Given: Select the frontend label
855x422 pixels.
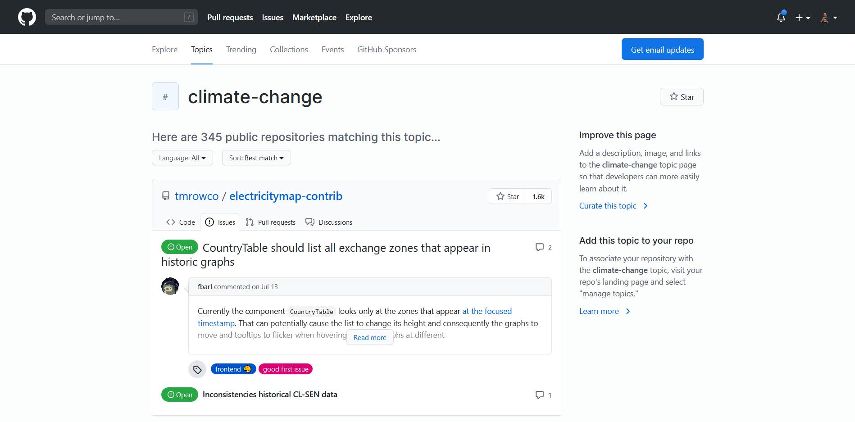Looking at the screenshot, I should pyautogui.click(x=233, y=369).
